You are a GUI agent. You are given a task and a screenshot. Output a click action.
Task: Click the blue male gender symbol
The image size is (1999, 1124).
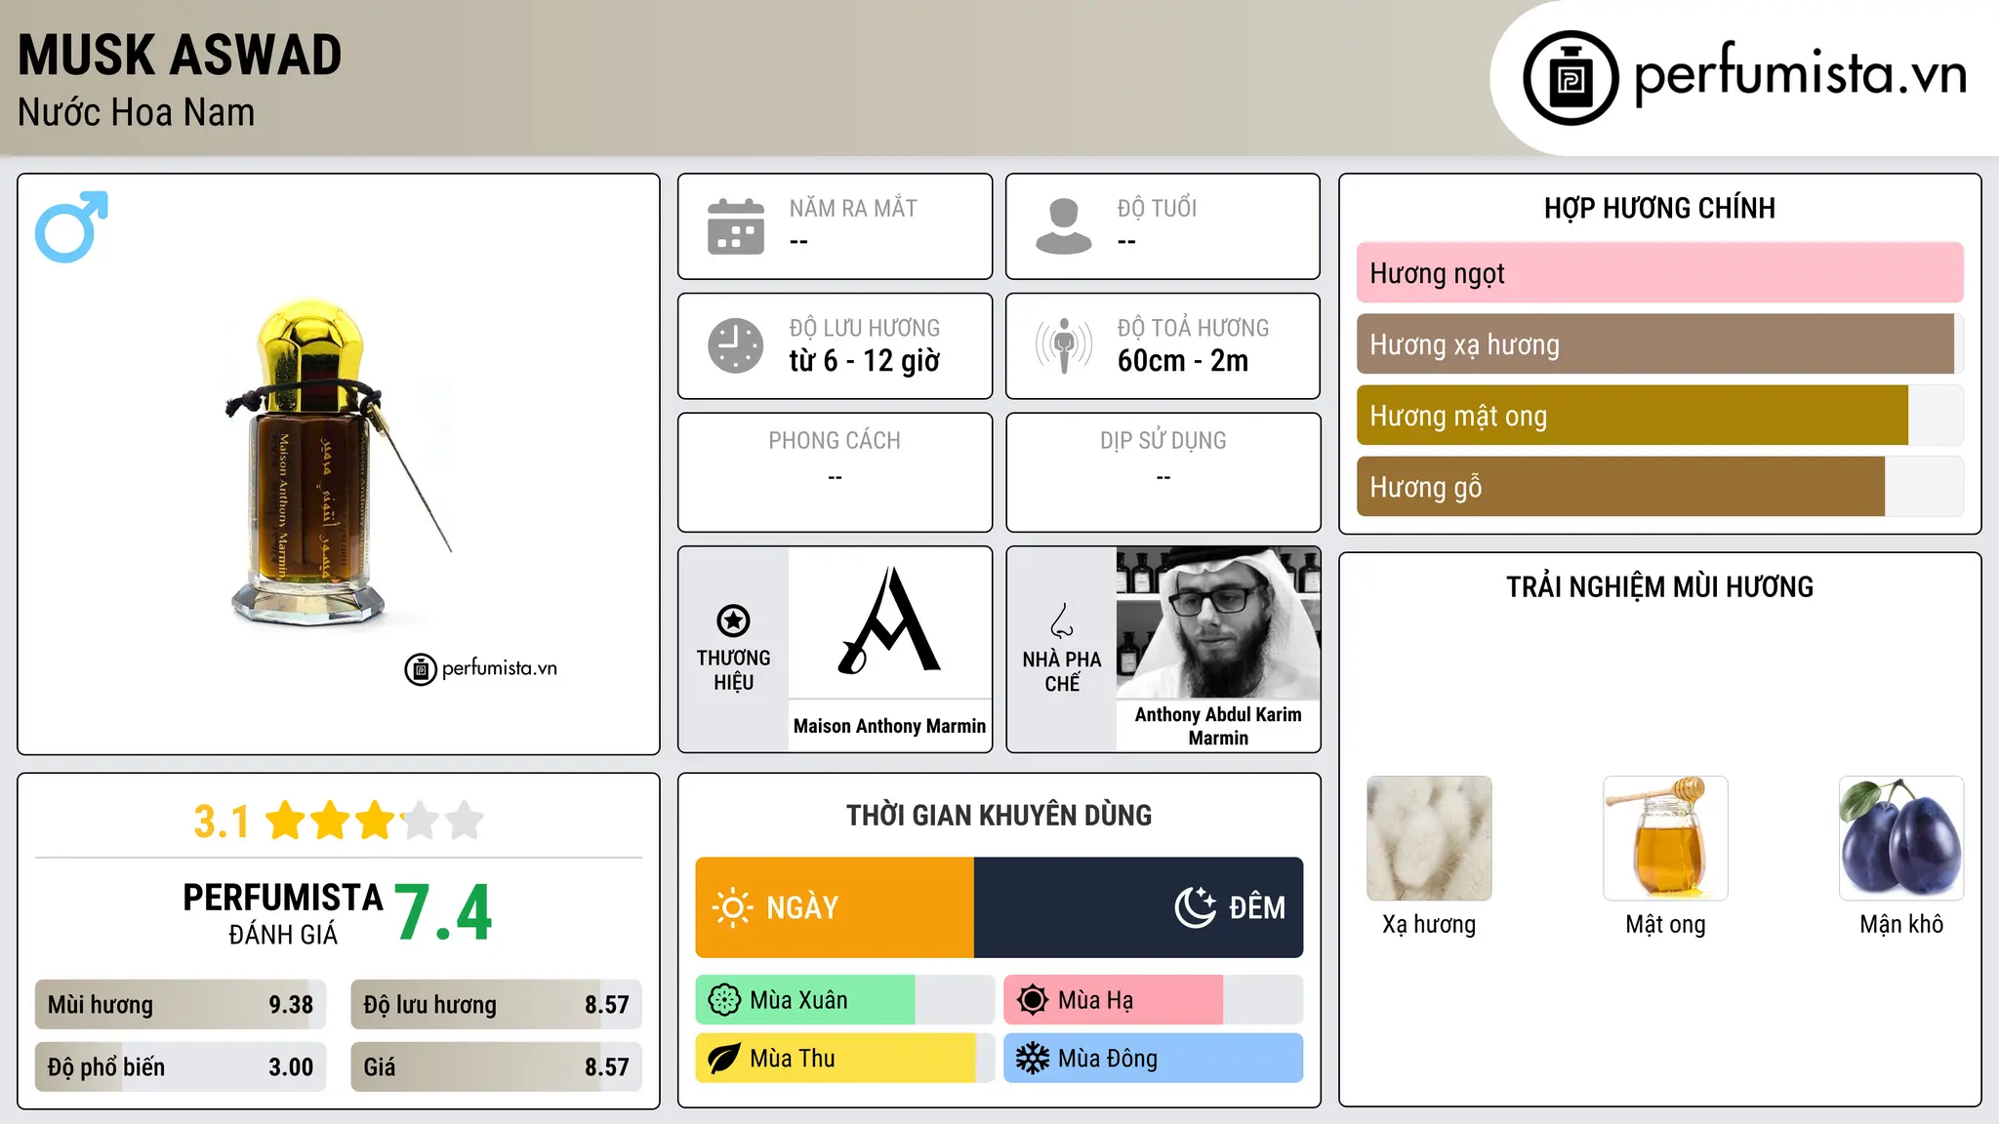tap(71, 226)
